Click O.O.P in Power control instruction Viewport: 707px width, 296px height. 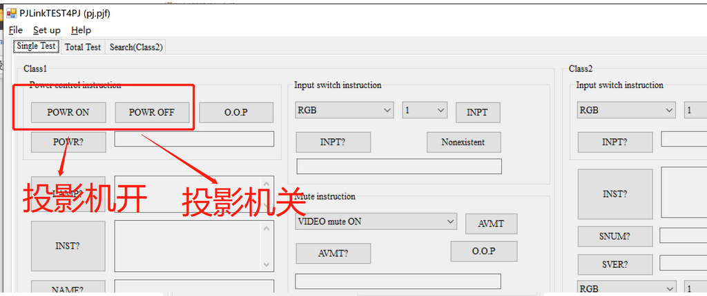tap(236, 112)
